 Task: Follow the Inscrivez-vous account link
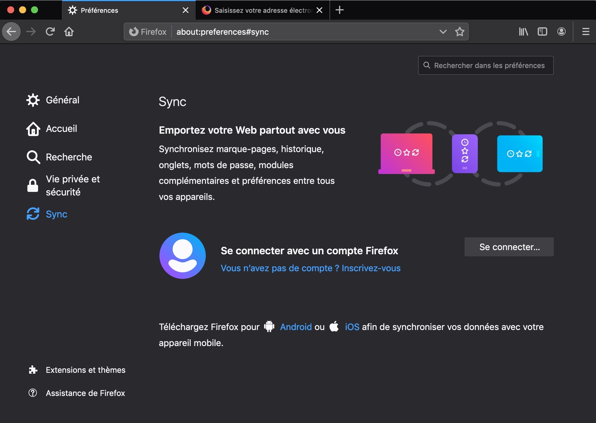(371, 268)
